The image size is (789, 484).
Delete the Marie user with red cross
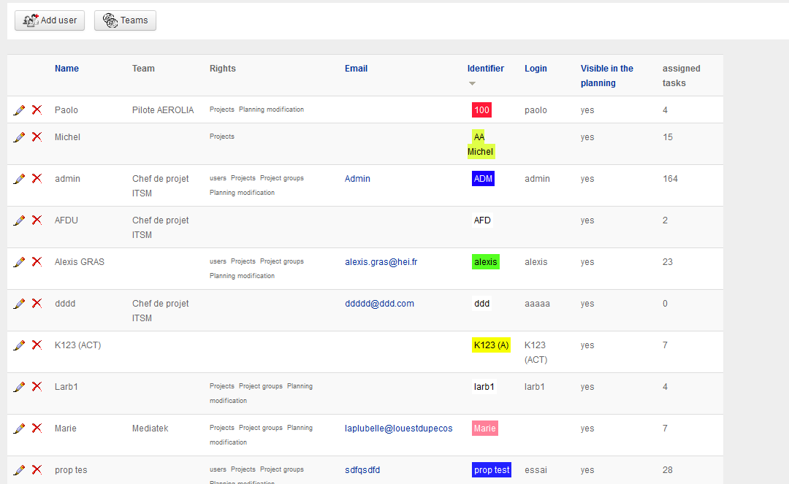(x=37, y=429)
